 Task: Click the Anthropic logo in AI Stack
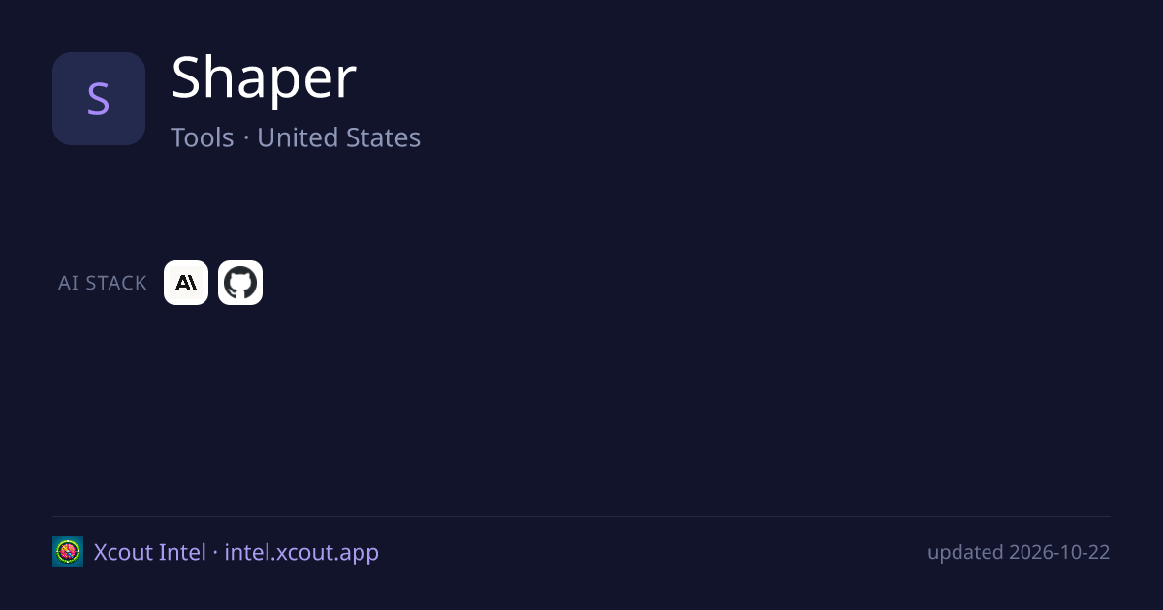point(186,283)
